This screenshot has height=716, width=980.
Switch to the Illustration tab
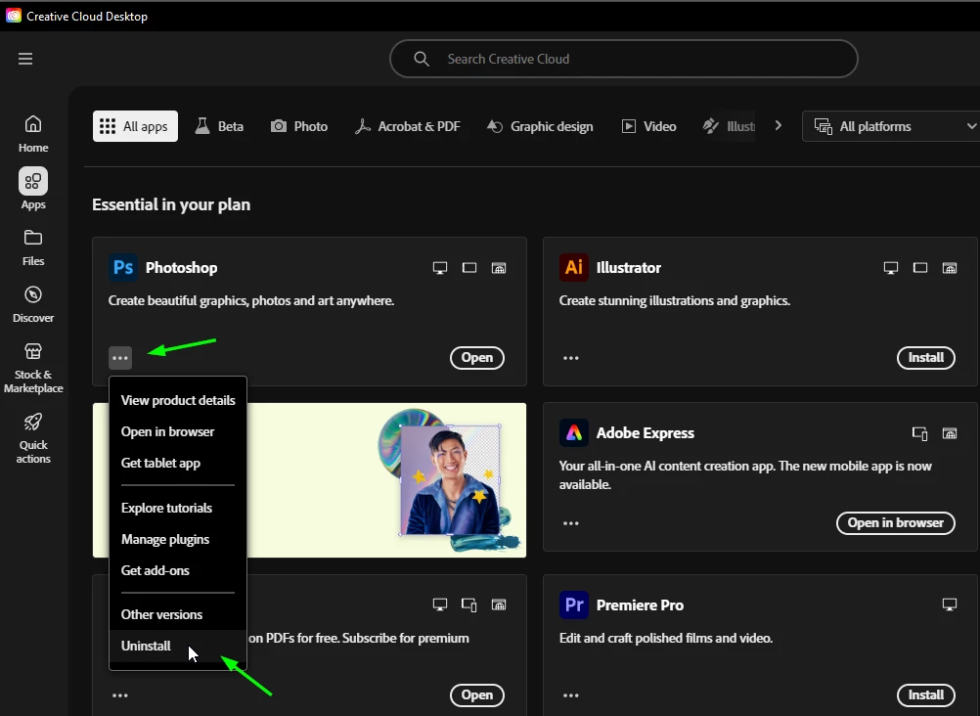coord(729,126)
